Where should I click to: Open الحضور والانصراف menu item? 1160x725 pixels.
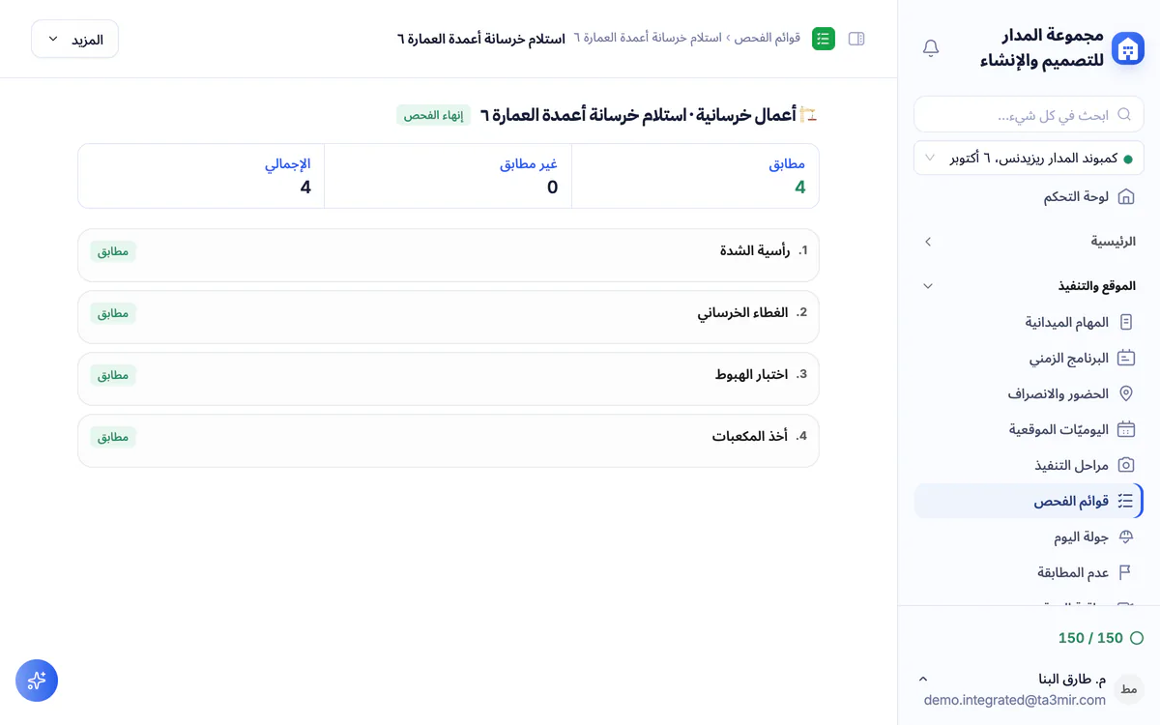1029,393
